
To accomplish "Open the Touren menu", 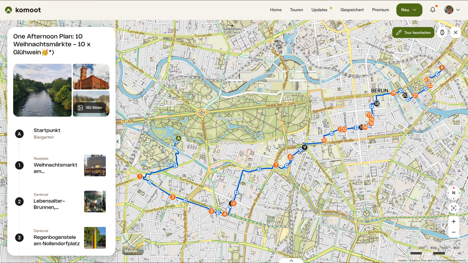I will [296, 10].
